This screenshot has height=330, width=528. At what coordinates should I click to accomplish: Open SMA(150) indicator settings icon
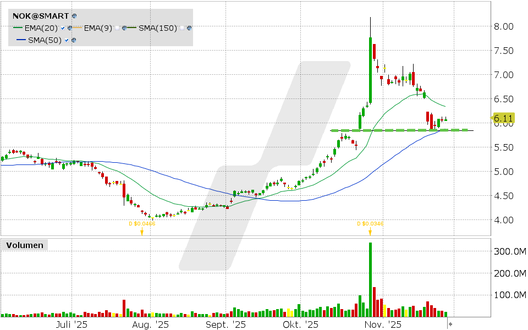[x=189, y=28]
